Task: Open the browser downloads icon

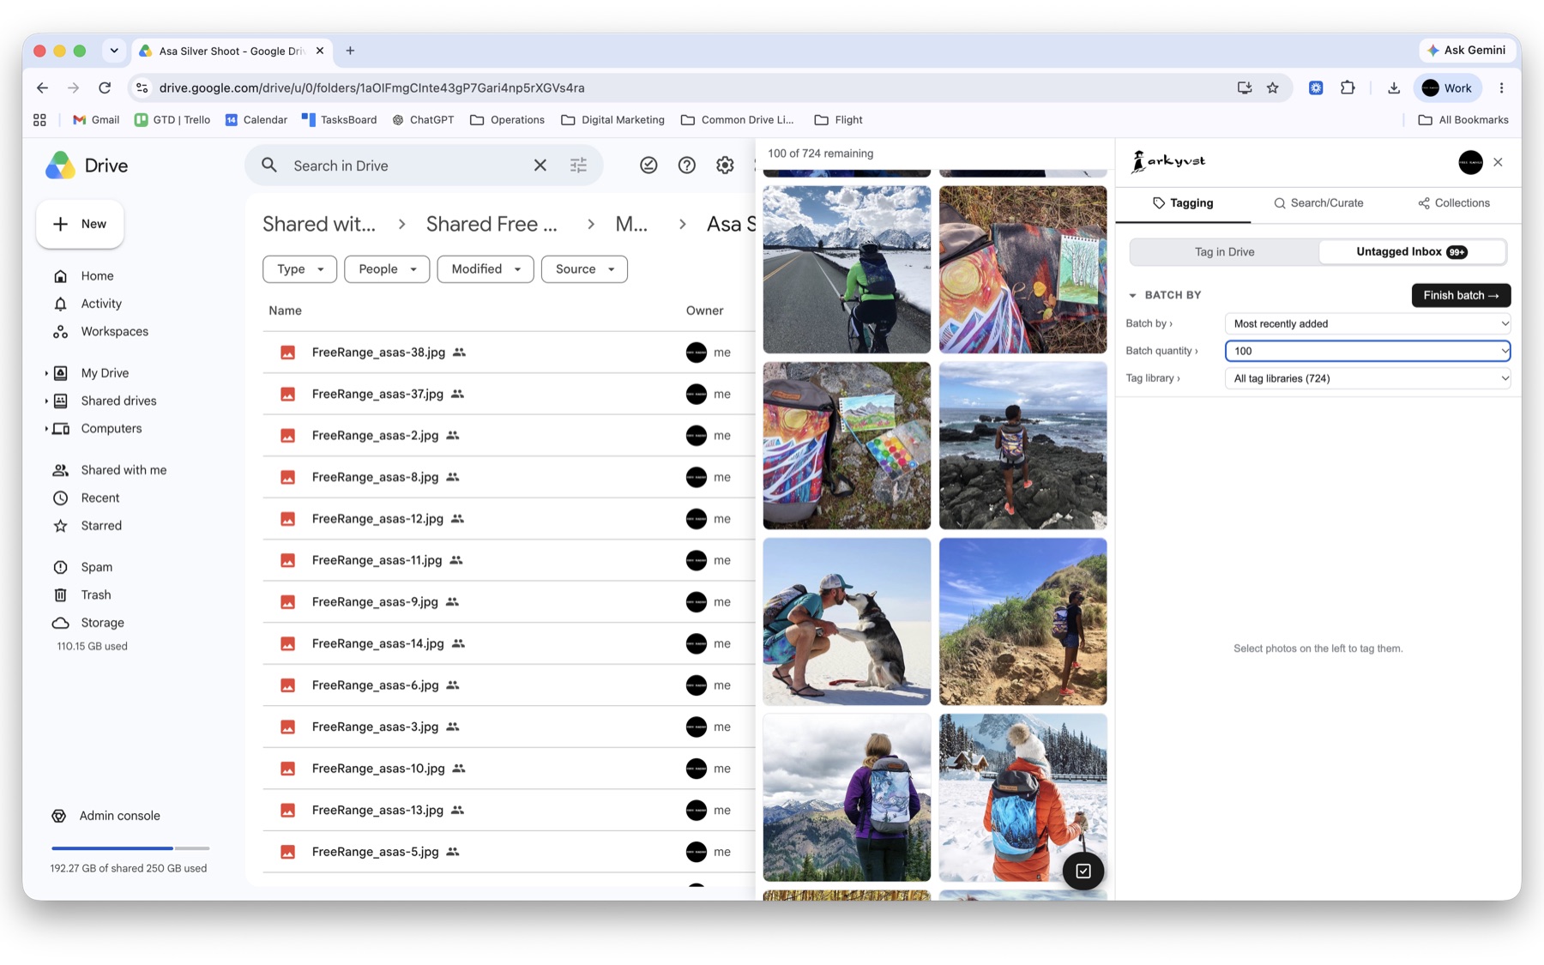Action: pyautogui.click(x=1394, y=87)
